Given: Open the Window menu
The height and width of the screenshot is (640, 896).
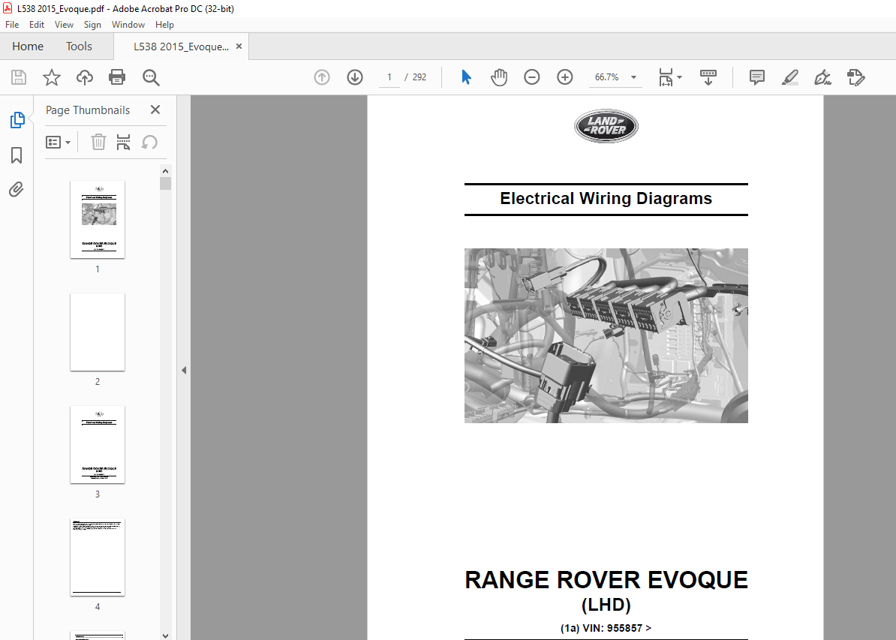Looking at the screenshot, I should coord(128,25).
